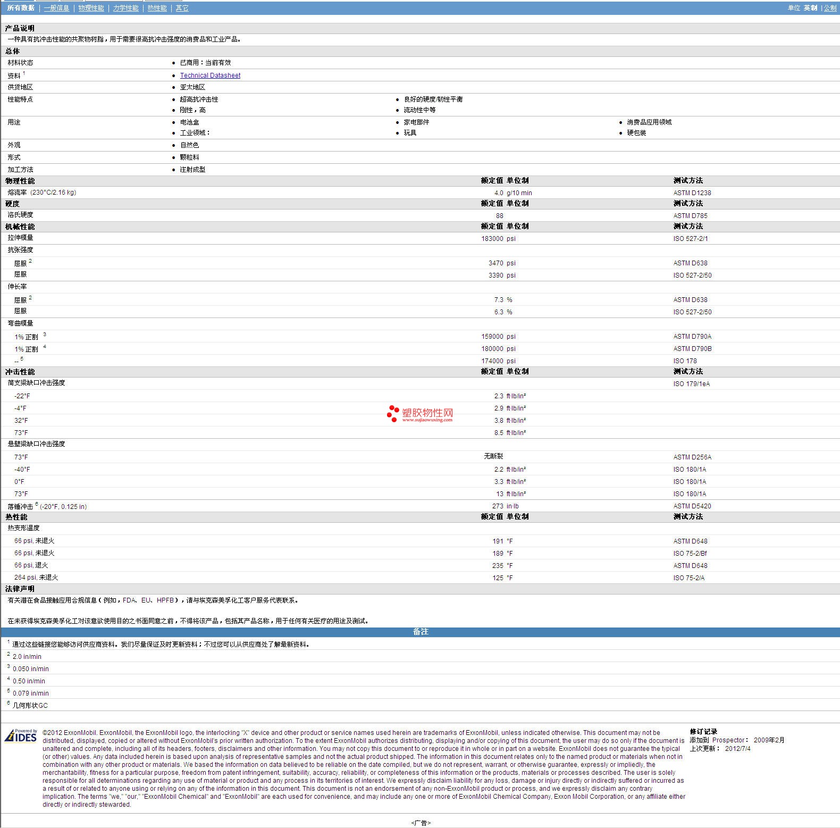Click the 塑胶物性网 red-dot watermark logo

pyautogui.click(x=420, y=414)
